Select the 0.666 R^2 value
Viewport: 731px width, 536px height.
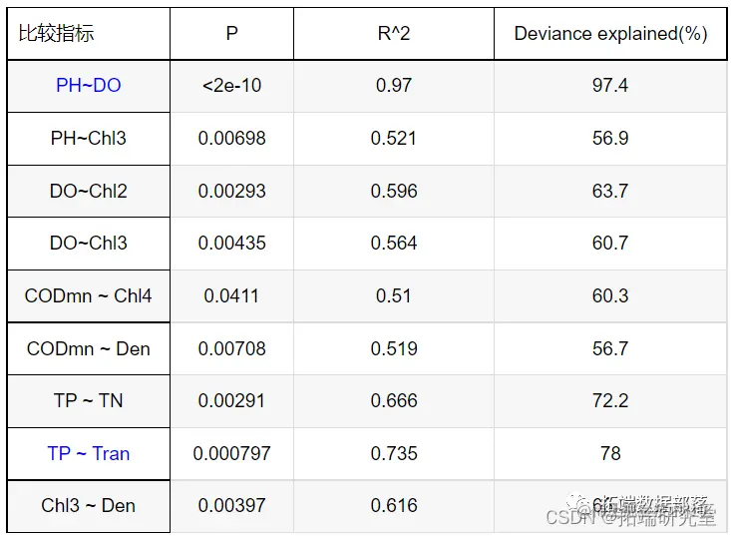394,400
